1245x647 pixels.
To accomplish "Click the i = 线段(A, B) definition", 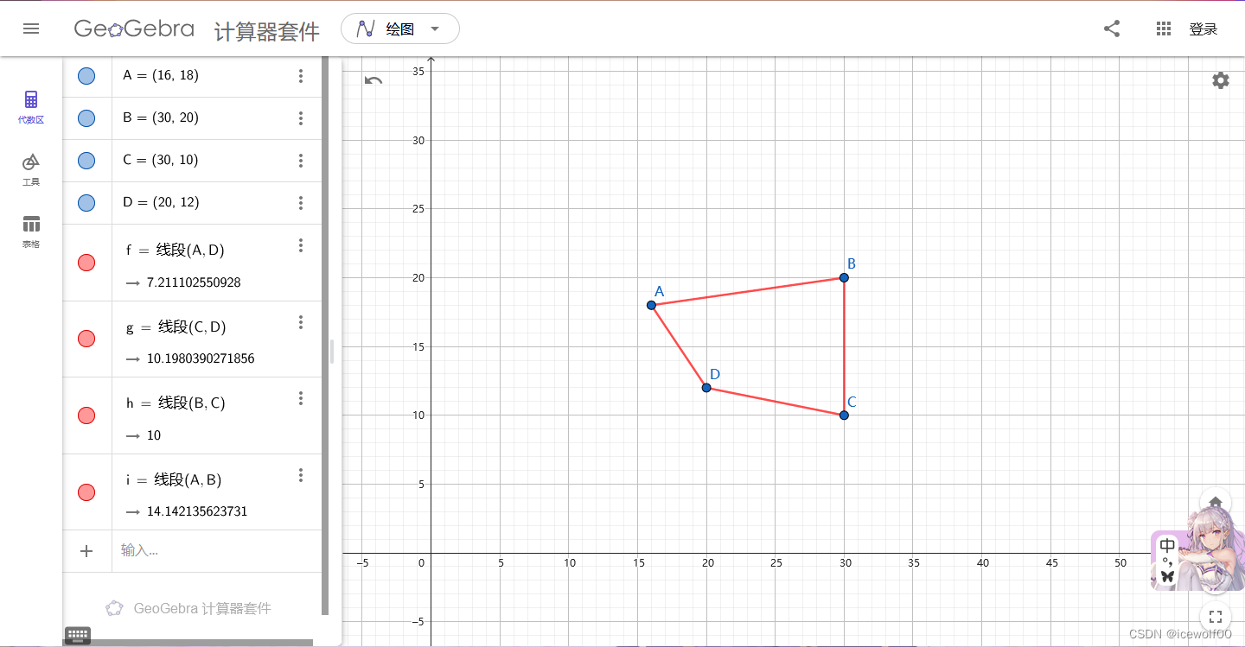I will [174, 480].
